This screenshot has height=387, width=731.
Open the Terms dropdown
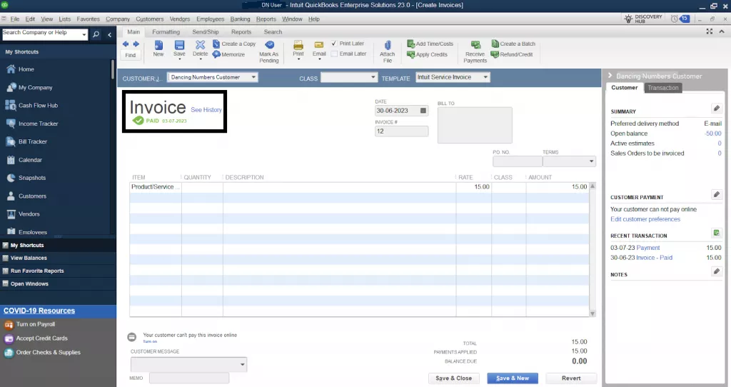coord(591,161)
